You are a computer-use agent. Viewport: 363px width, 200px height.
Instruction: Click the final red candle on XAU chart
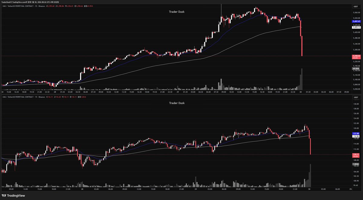pos(302,45)
